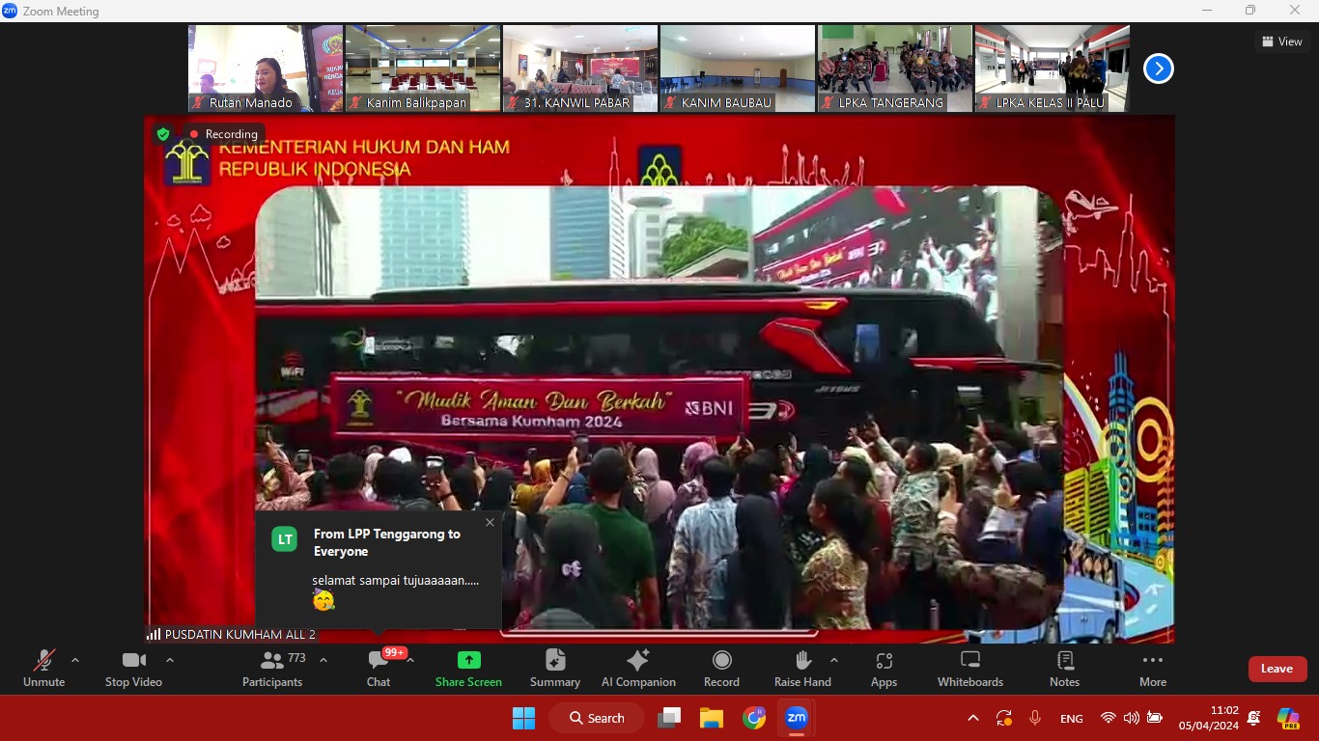The width and height of the screenshot is (1319, 741).
Task: Click the green Share Screen icon
Action: pyautogui.click(x=468, y=661)
